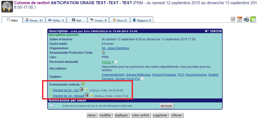Open the note icon next to TOTAL 0
Viewport: 257px width, 119px height.
pyautogui.click(x=116, y=62)
